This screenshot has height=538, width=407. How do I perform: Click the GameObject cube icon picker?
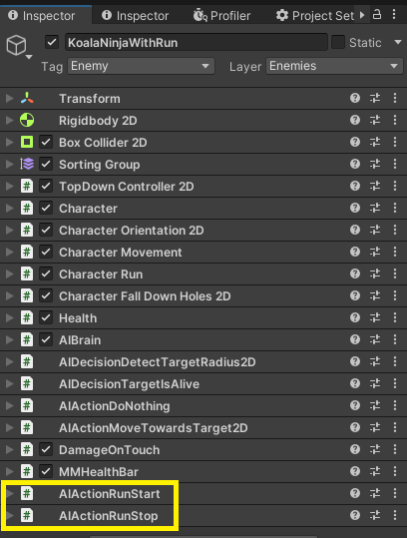coord(19,47)
